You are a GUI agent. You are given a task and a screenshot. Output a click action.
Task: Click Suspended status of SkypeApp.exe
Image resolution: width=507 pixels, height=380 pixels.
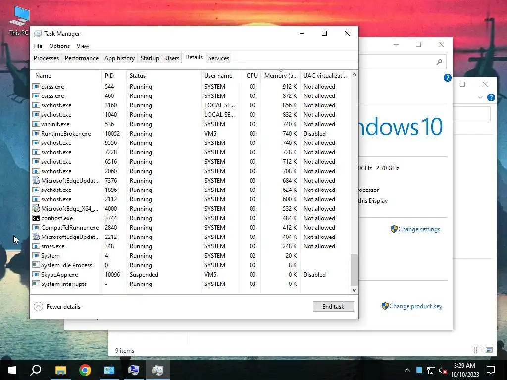tap(144, 274)
